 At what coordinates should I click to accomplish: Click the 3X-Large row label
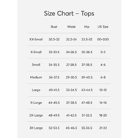coord(36,128)
